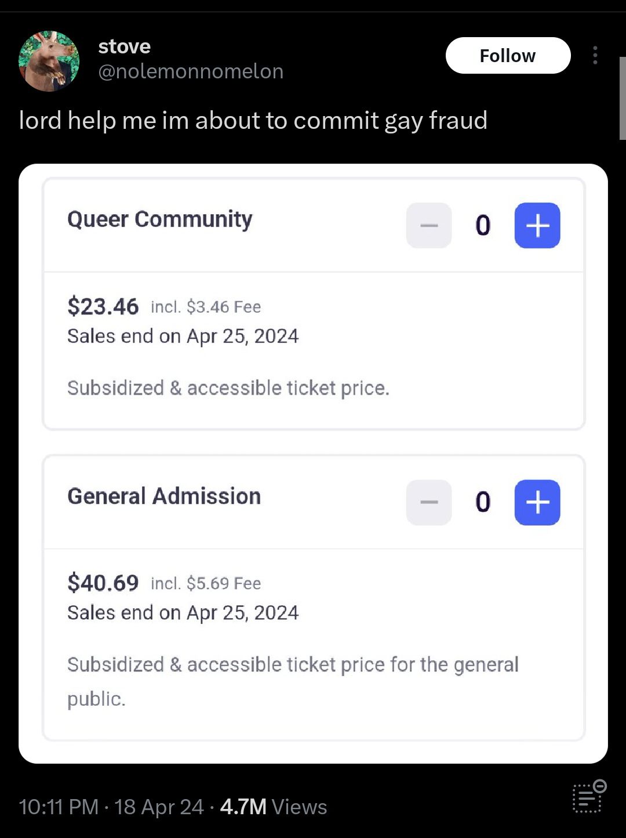
Task: Open the three-dot more options menu
Action: point(595,56)
